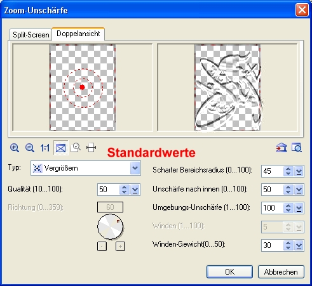
Task: Click the Unschärfe nach innen value field
Action: (x=273, y=189)
